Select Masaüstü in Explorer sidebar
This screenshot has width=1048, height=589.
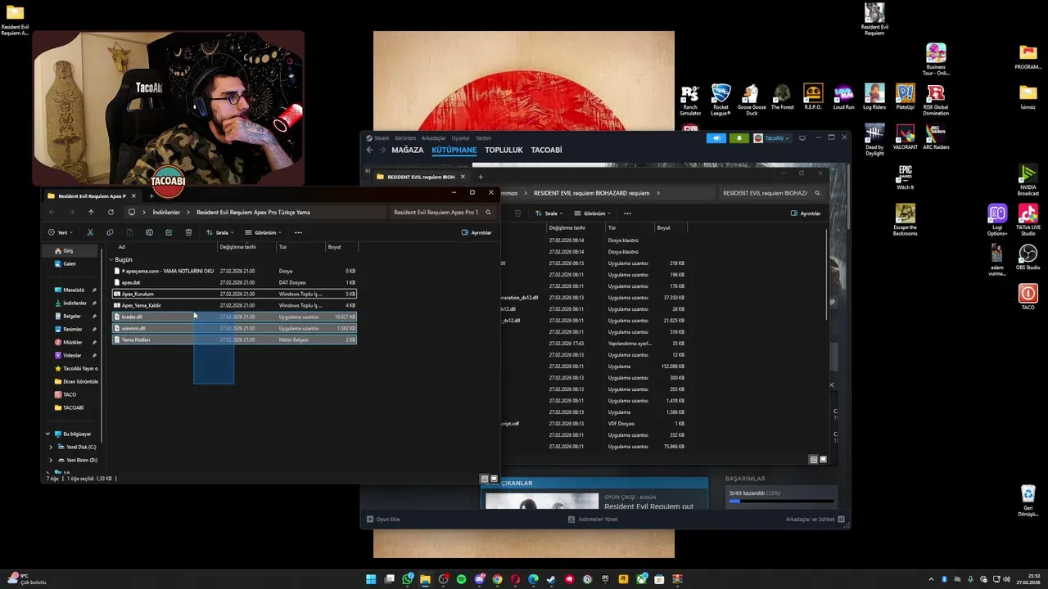74,290
